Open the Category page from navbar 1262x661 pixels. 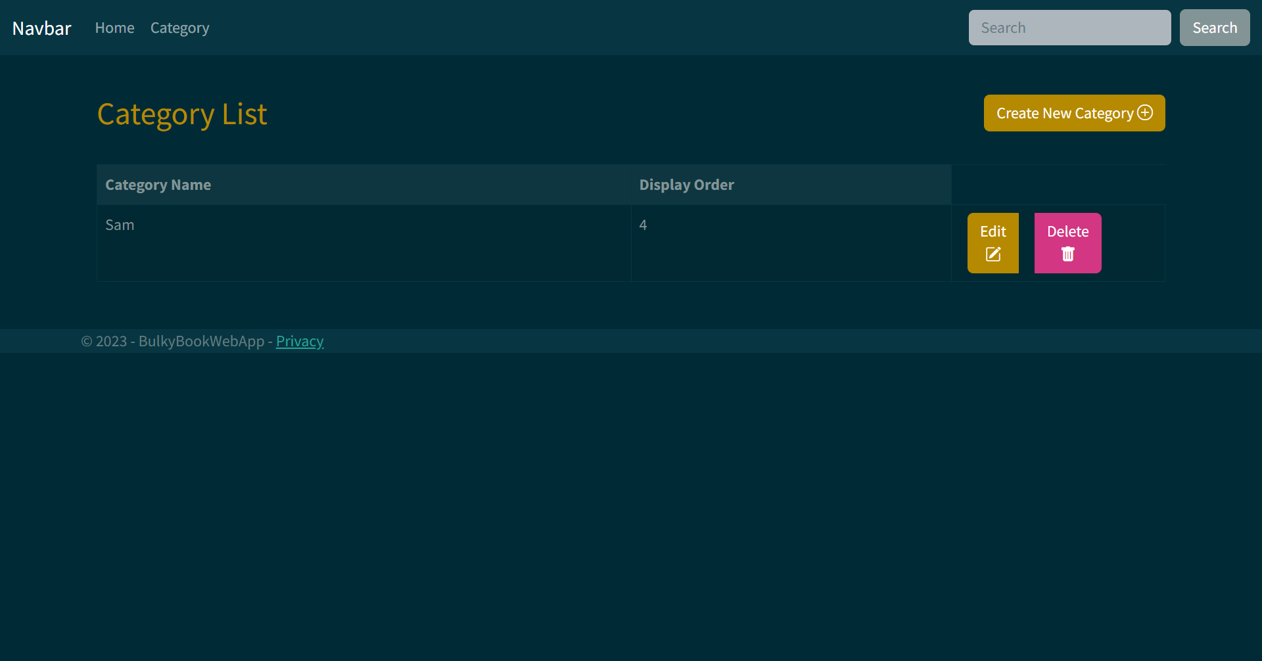point(179,28)
